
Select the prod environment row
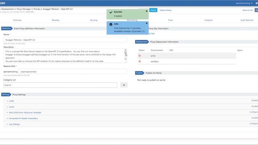(x=187, y=56)
